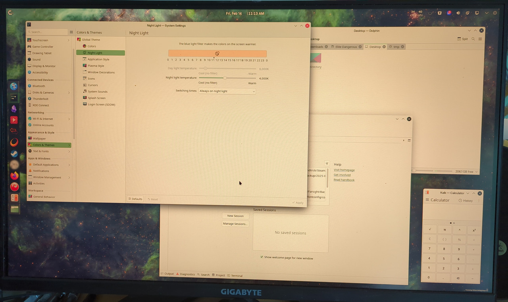Open Game Controller settings
This screenshot has width=508, height=302.
coord(48,46)
